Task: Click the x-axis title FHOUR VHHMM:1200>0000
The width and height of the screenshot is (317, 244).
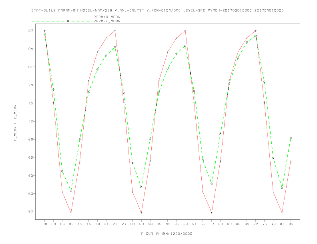Action: point(167,234)
